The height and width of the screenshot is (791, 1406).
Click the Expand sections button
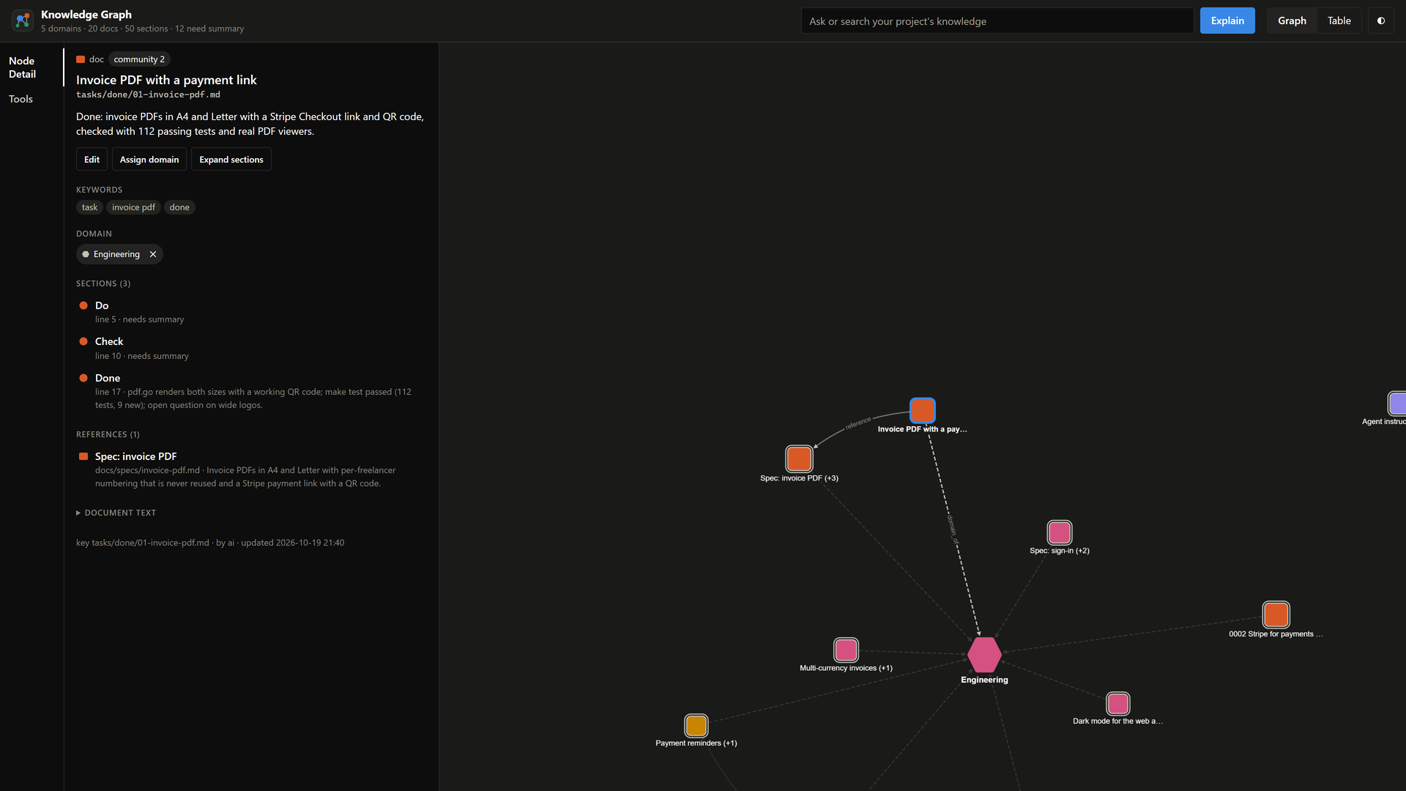coord(231,159)
